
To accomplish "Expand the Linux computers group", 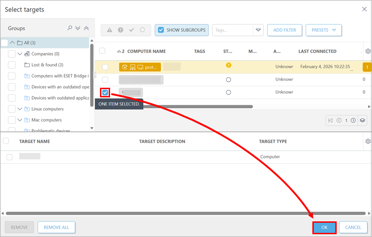I will click(x=20, y=109).
